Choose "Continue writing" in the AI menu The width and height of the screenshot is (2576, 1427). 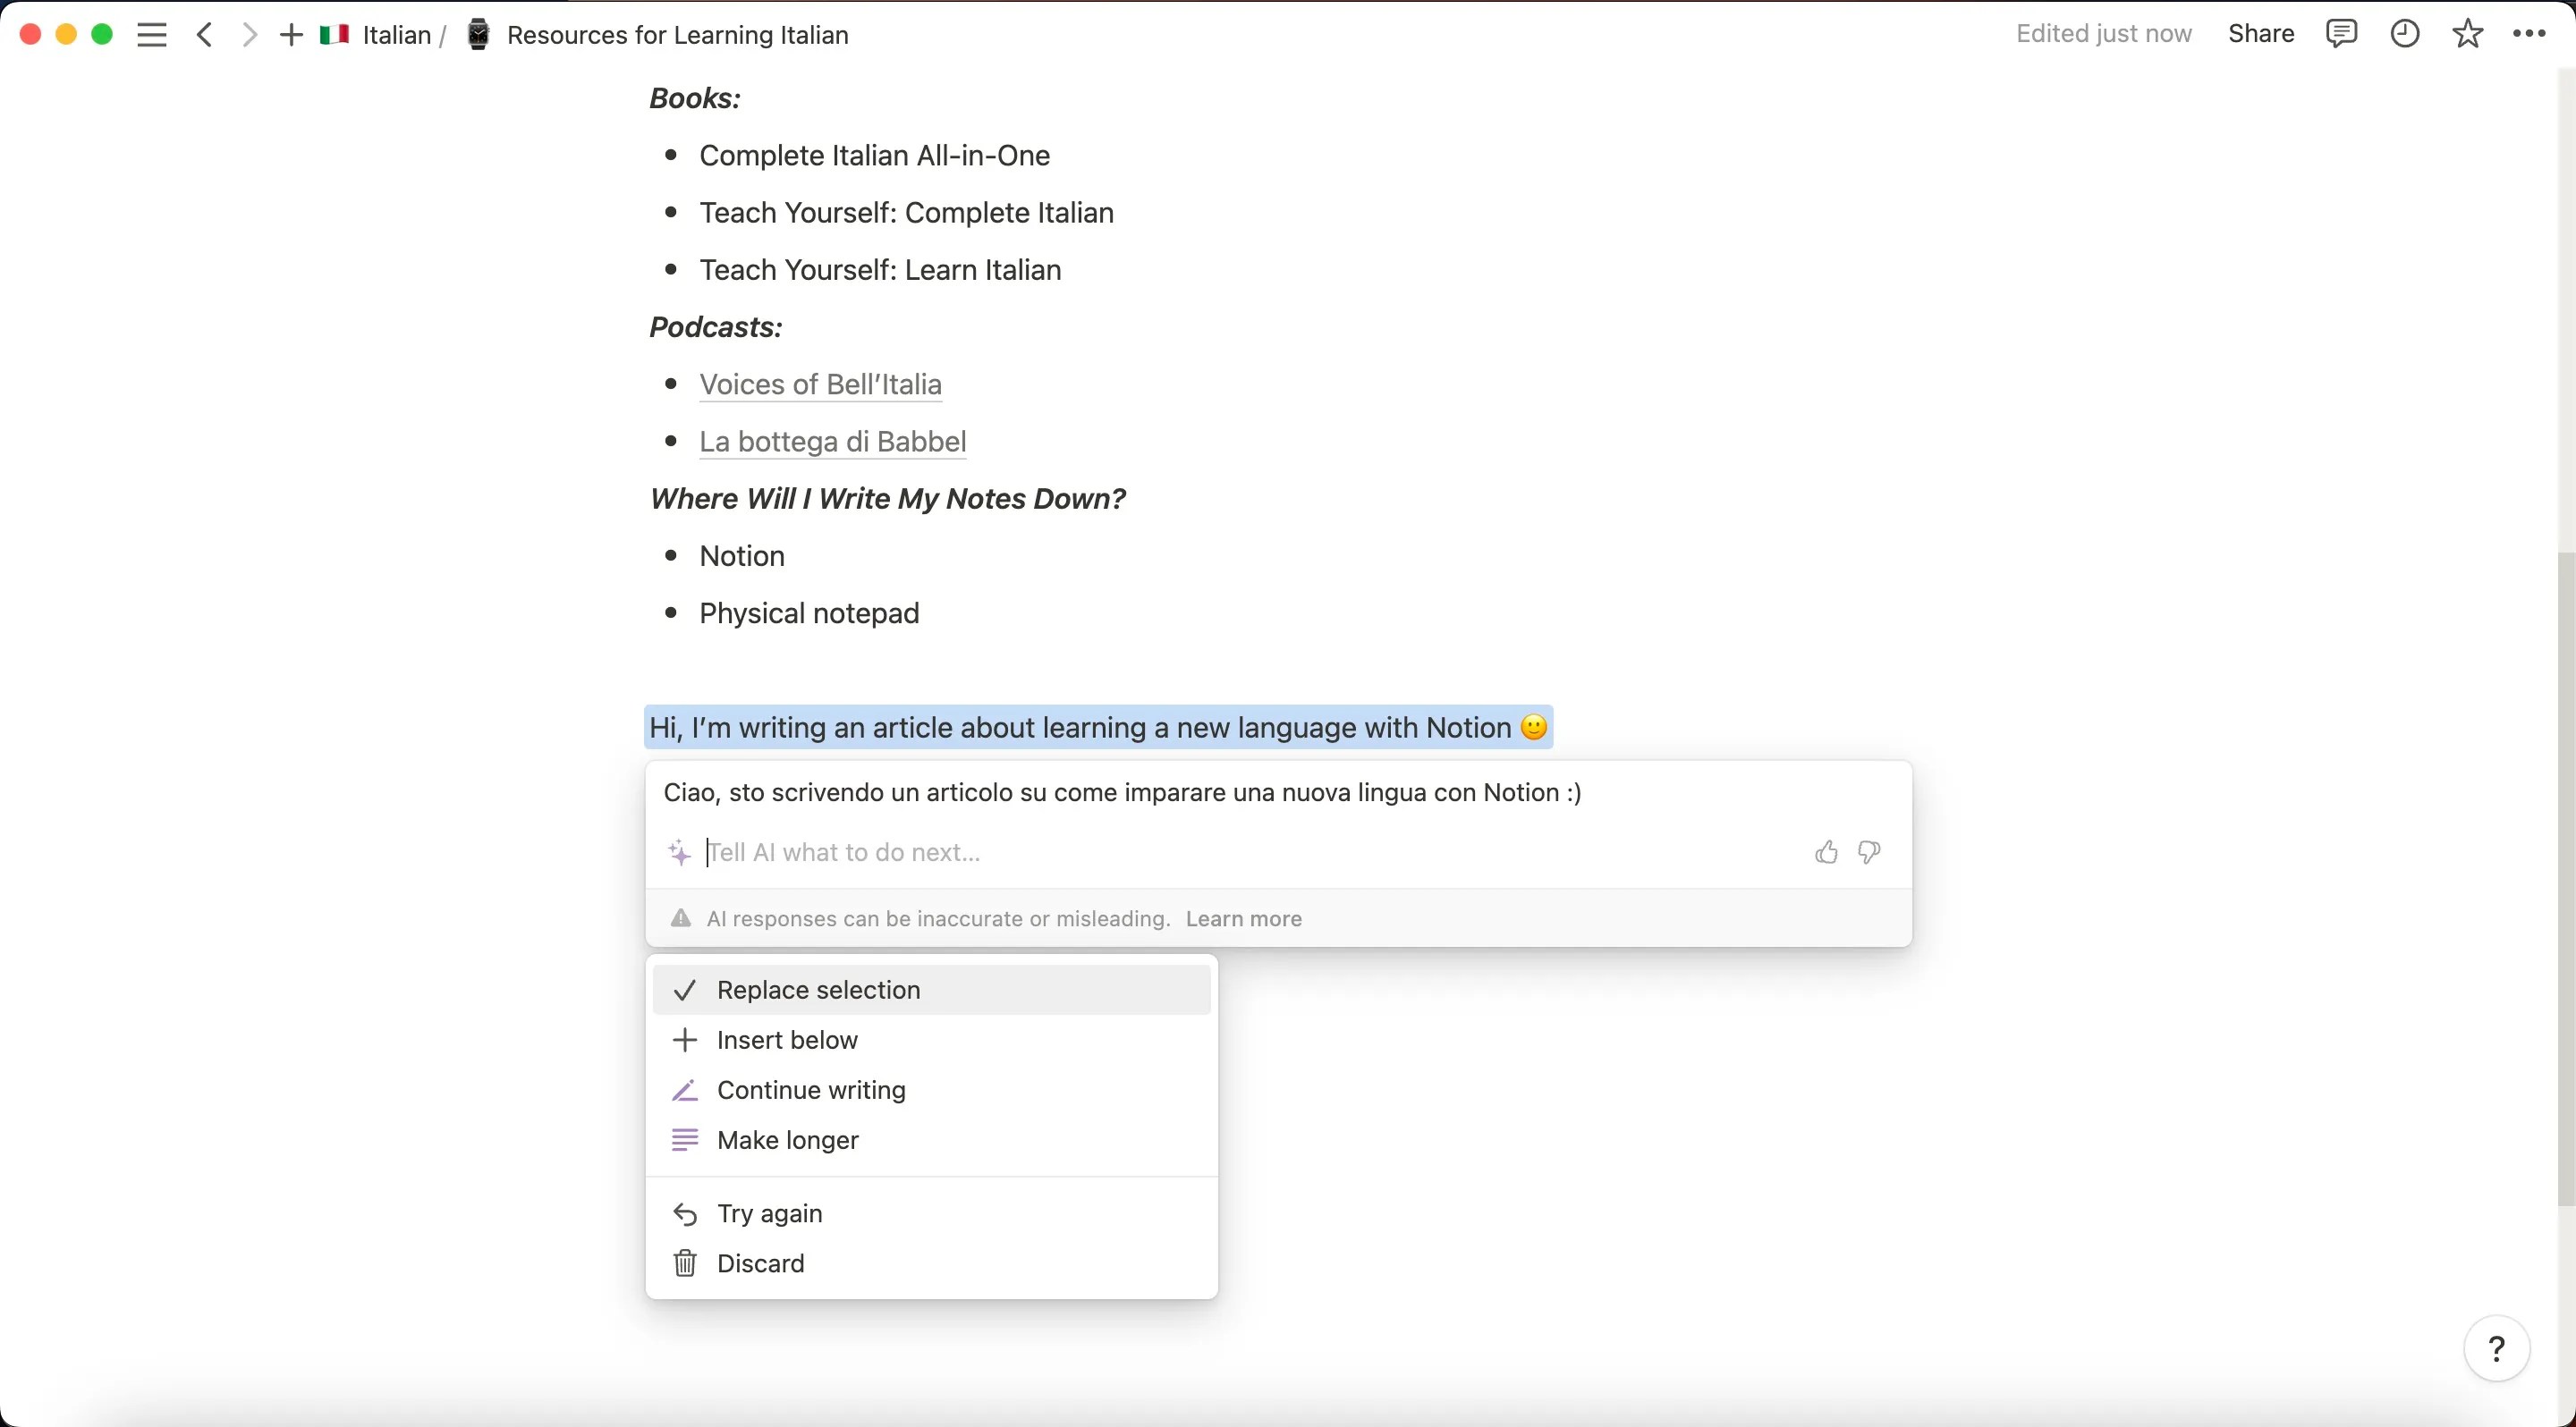(811, 1089)
